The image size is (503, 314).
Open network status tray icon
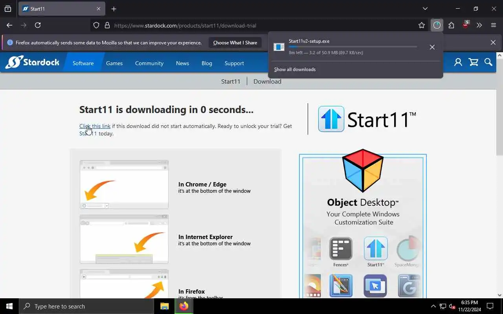tap(443, 306)
